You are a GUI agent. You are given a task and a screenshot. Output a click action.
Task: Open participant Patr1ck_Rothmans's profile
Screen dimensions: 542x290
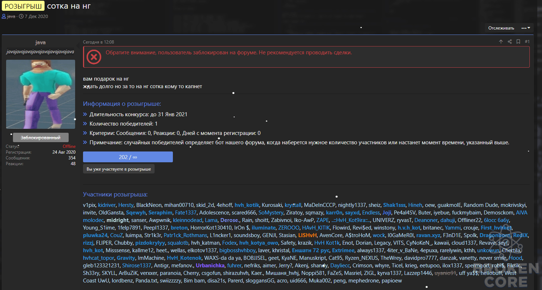tap(185, 235)
